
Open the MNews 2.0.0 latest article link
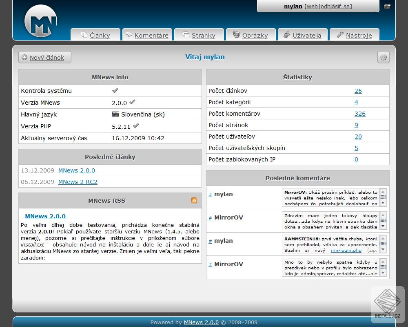[77, 170]
